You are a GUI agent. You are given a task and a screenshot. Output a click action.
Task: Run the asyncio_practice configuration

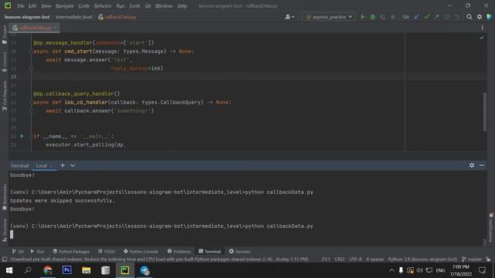pos(363,17)
